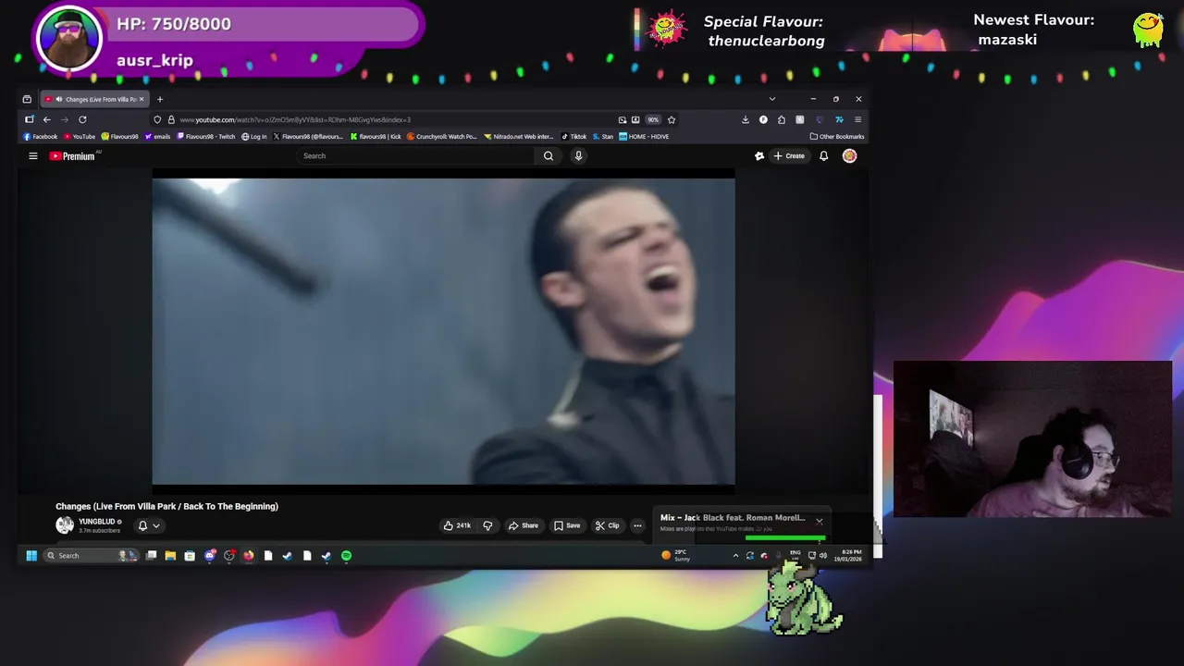Image resolution: width=1184 pixels, height=666 pixels.
Task: Go forward with the browser forward arrow
Action: click(65, 119)
